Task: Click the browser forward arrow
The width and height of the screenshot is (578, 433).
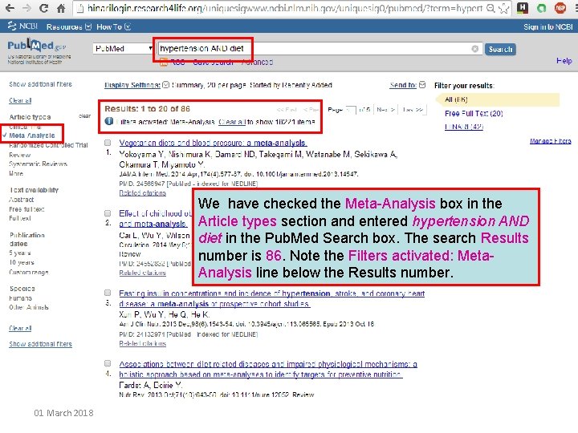Action: pyautogui.click(x=26, y=8)
